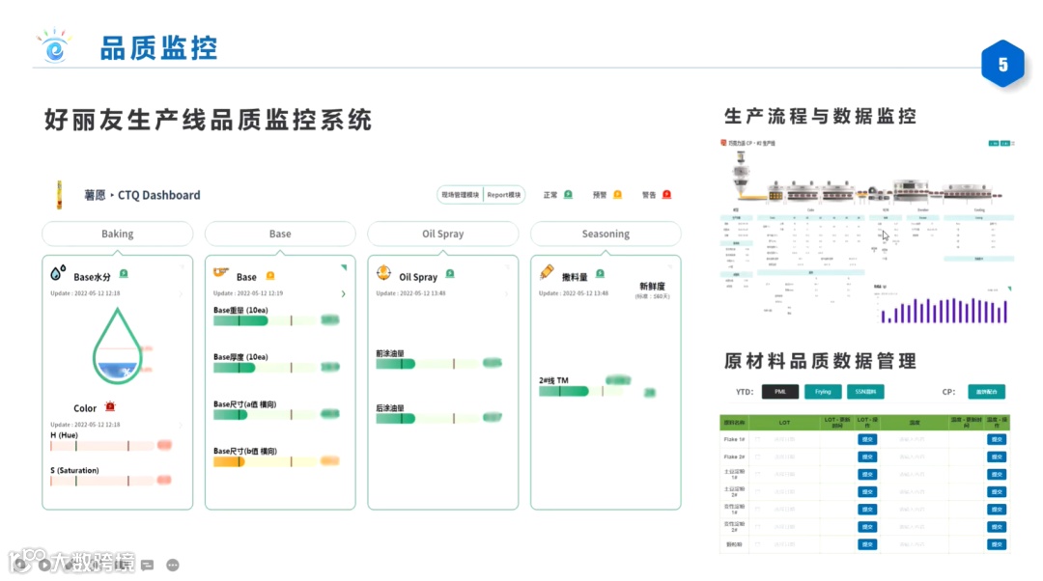This screenshot has width=1043, height=581.
Task: Click the 新鲜度 label on Seasoning card
Action: click(x=652, y=286)
